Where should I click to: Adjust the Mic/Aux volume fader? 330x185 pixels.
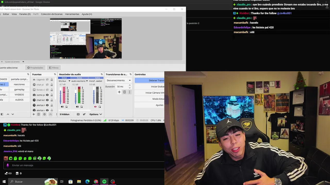[x=61, y=95]
